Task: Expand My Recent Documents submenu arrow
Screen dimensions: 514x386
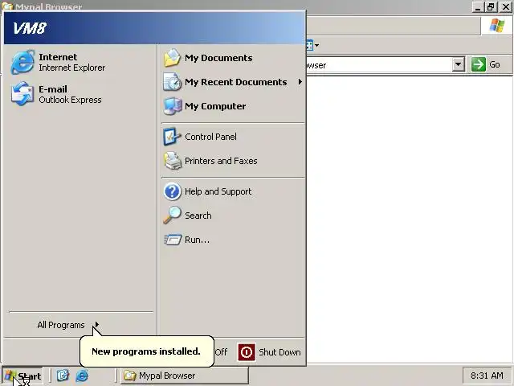Action: coord(300,82)
